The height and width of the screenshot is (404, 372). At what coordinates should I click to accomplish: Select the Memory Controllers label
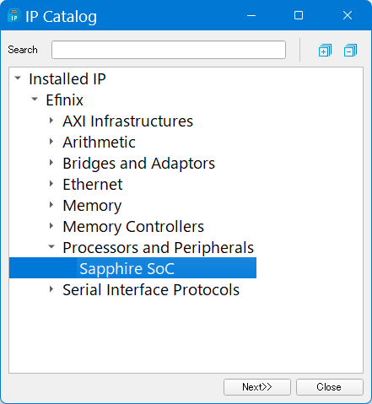tap(133, 227)
